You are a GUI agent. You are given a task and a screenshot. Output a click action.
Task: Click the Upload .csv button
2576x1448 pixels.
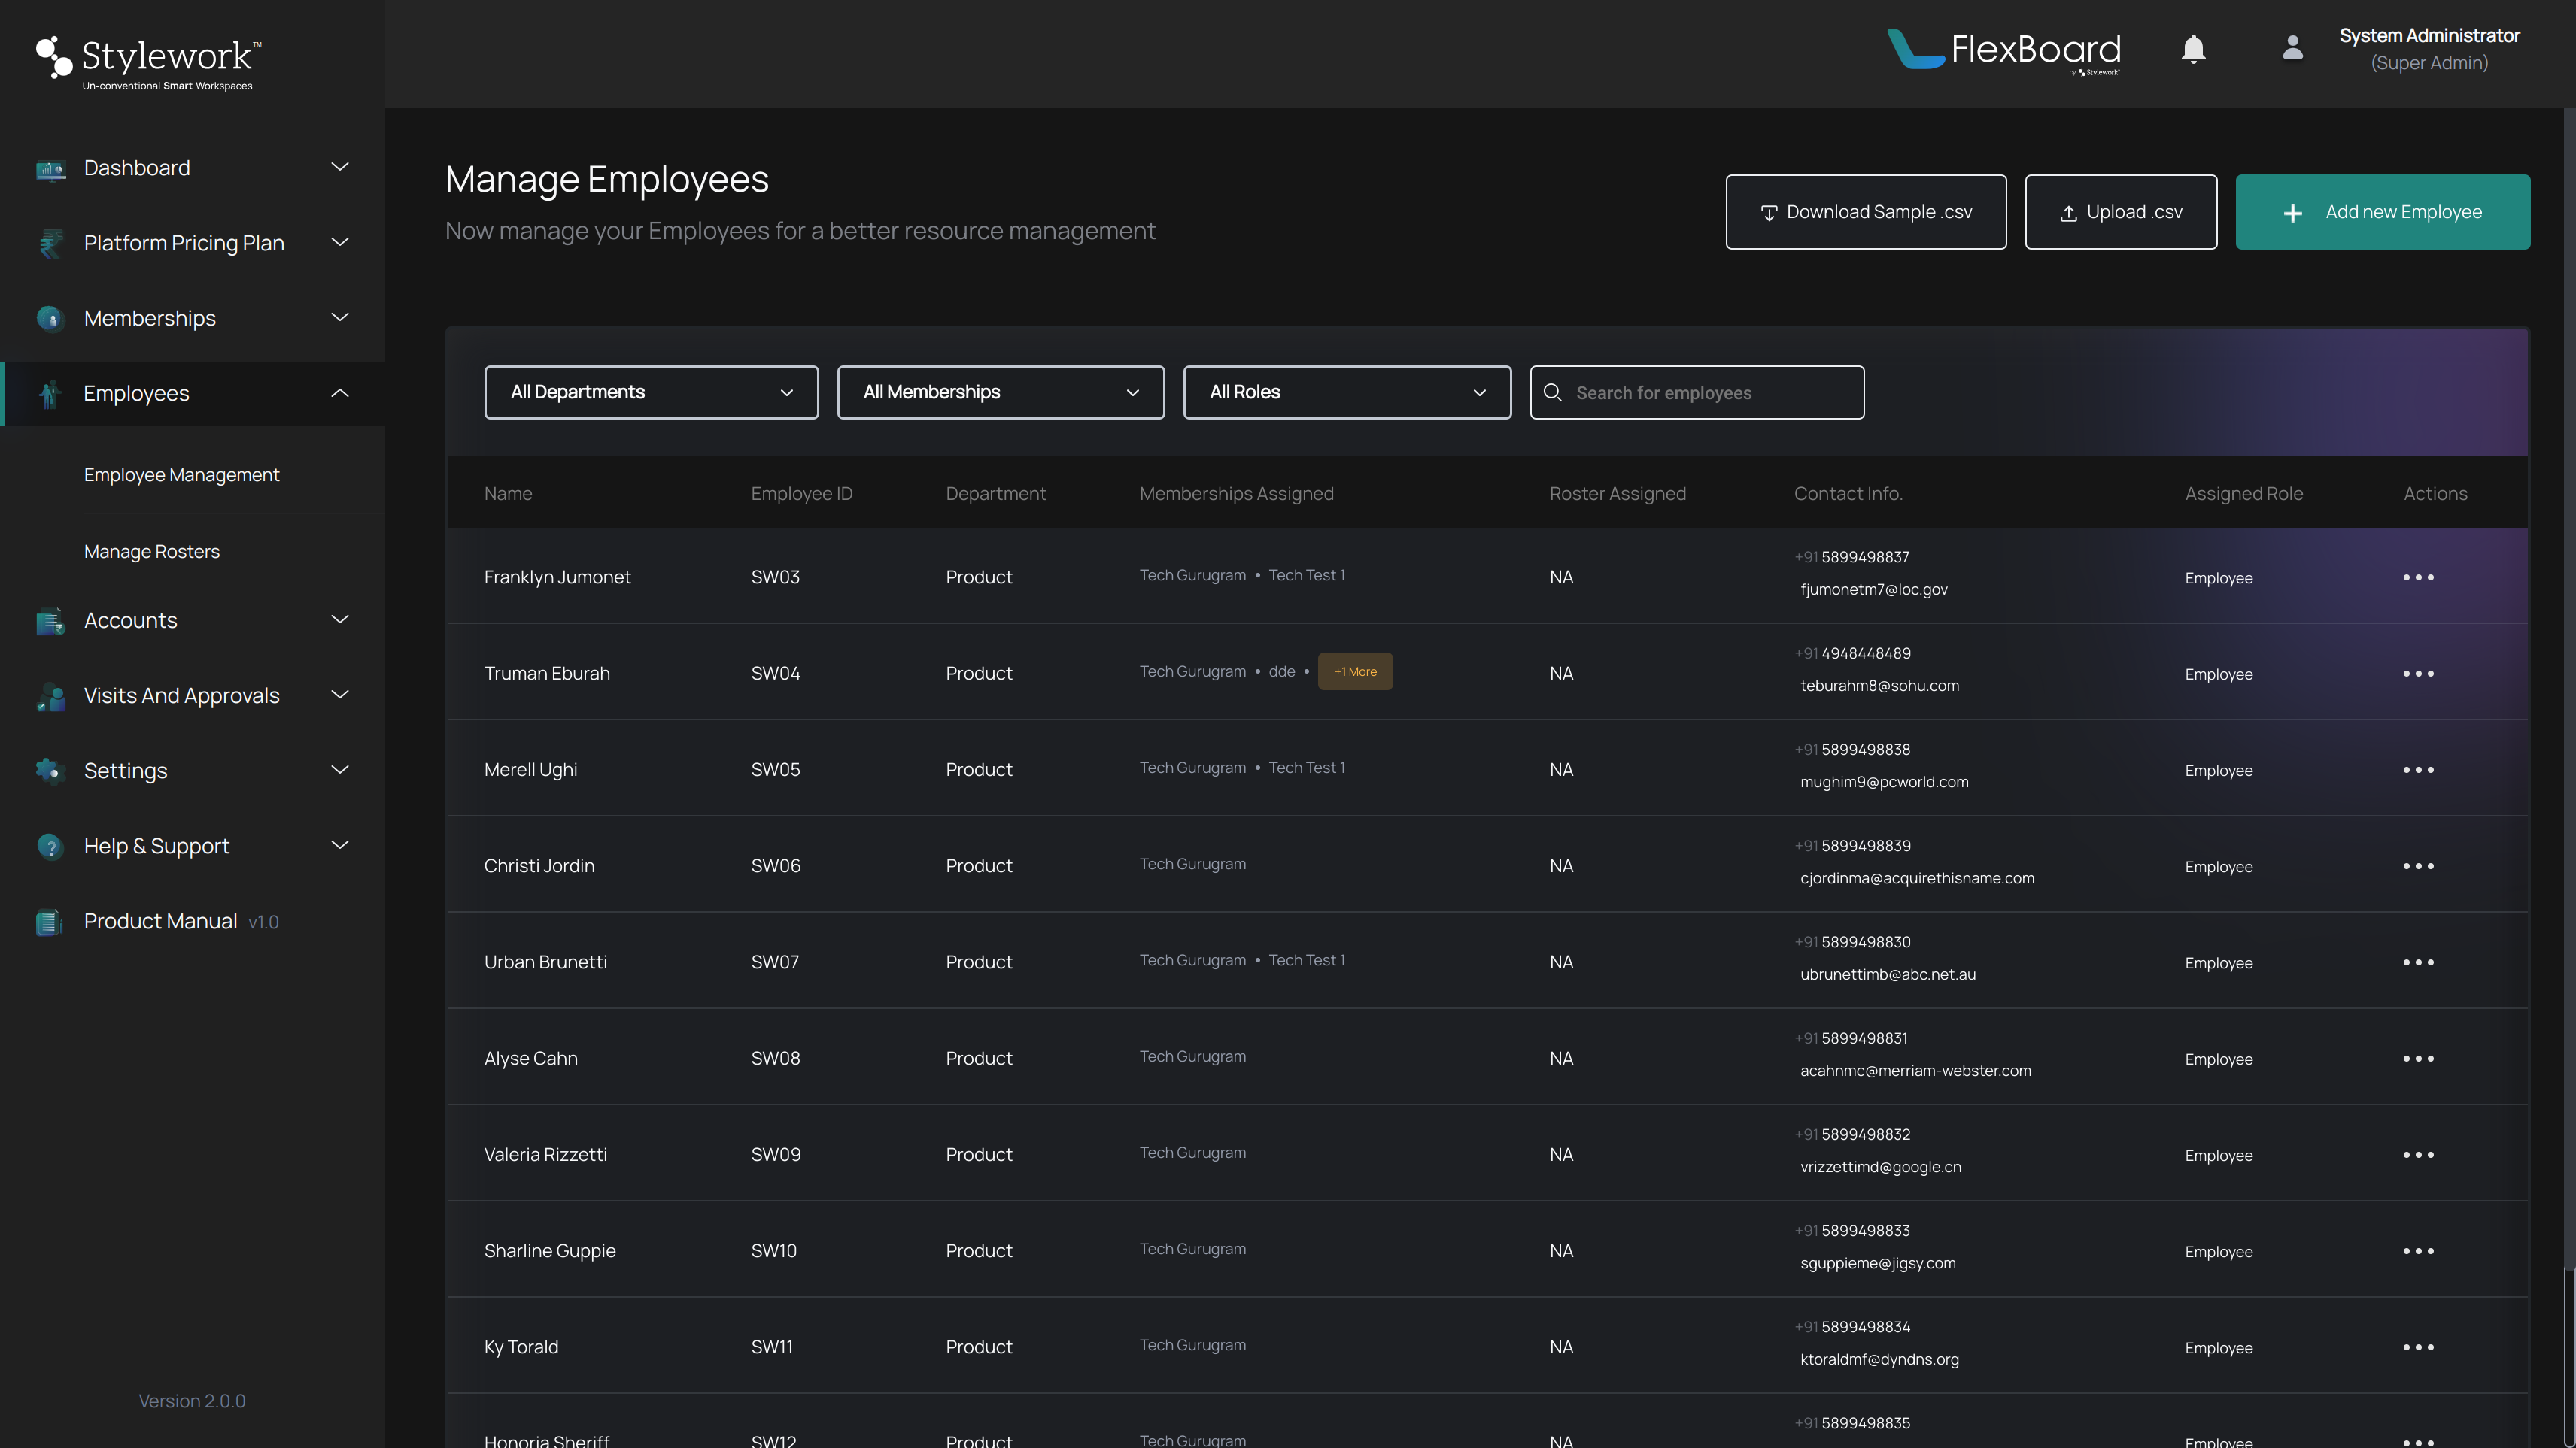coord(2121,212)
